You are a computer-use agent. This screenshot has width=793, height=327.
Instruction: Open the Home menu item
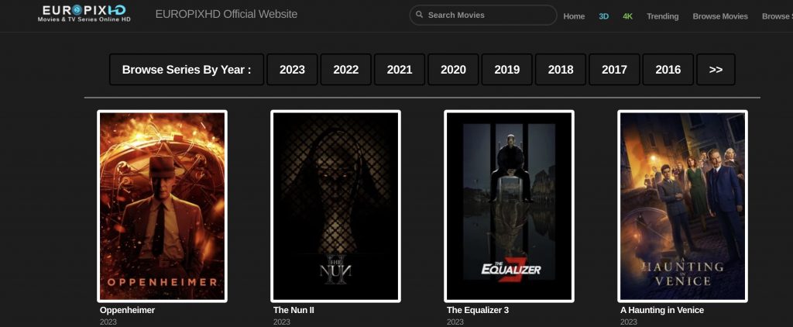point(574,16)
